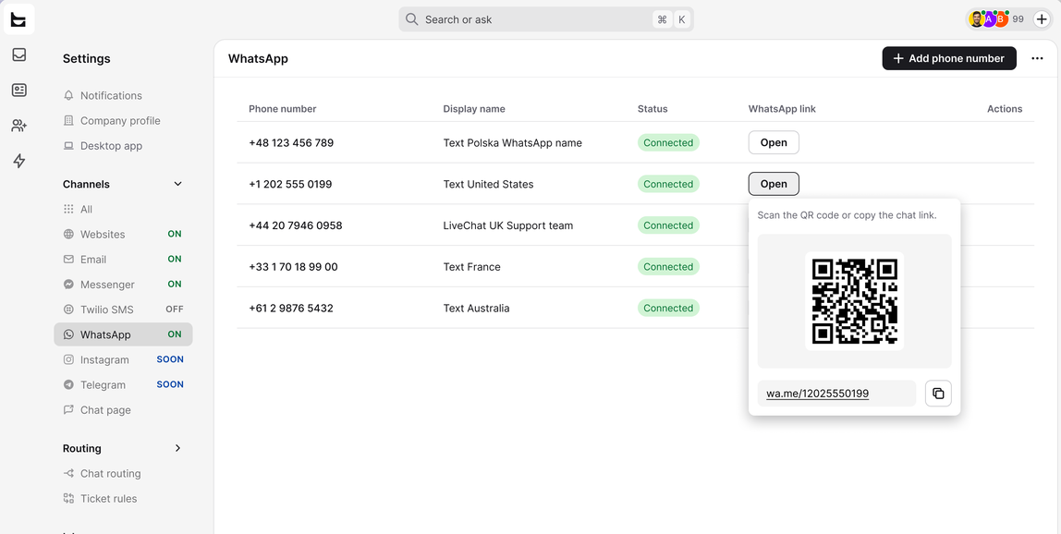
Task: Click phone number +44 20 7946 0958
Action: pyautogui.click(x=296, y=225)
